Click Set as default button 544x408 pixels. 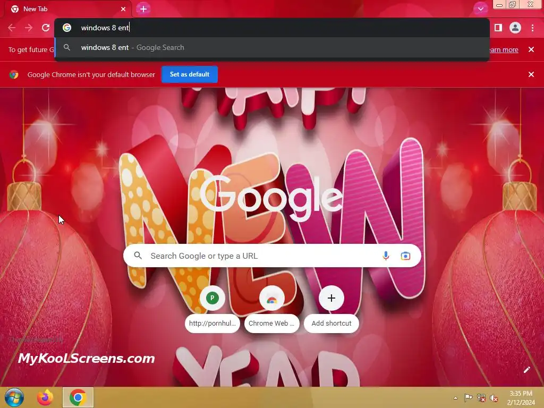pyautogui.click(x=190, y=74)
